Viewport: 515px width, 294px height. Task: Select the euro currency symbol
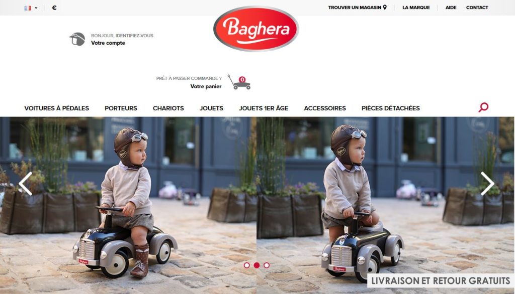54,8
